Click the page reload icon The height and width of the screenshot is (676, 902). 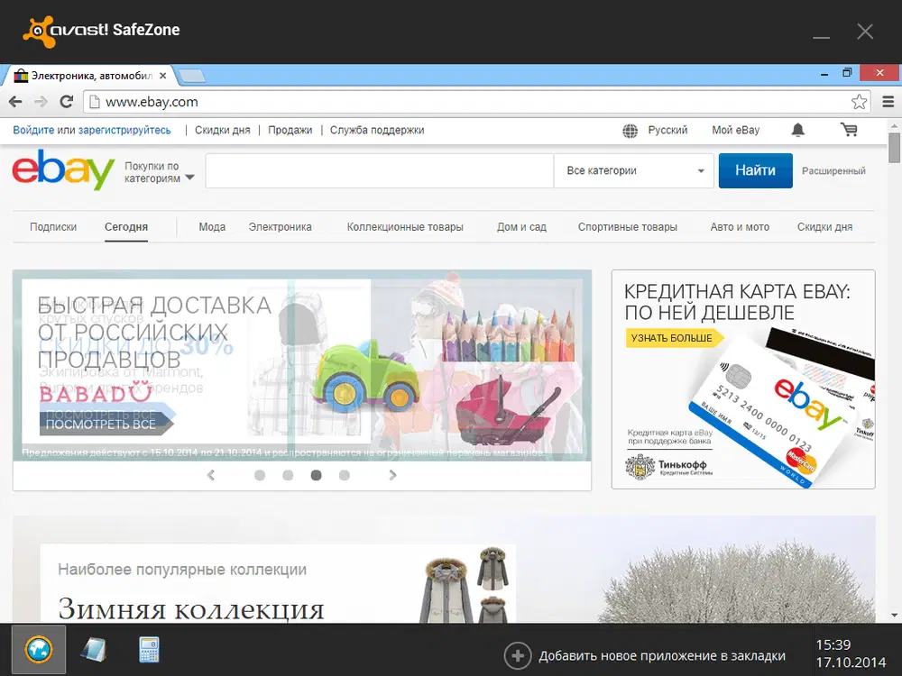tap(66, 101)
